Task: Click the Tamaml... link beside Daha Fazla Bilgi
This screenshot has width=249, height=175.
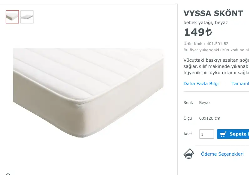Action: click(240, 84)
